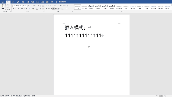
Task: Open the font color dropdown arrow
Action: click(x=39, y=9)
